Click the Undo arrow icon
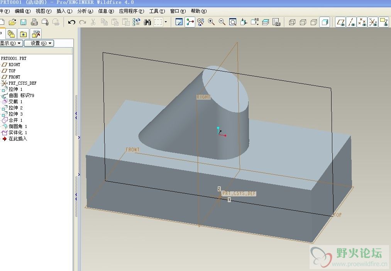Image resolution: width=391 pixels, height=271 pixels. click(x=71, y=22)
